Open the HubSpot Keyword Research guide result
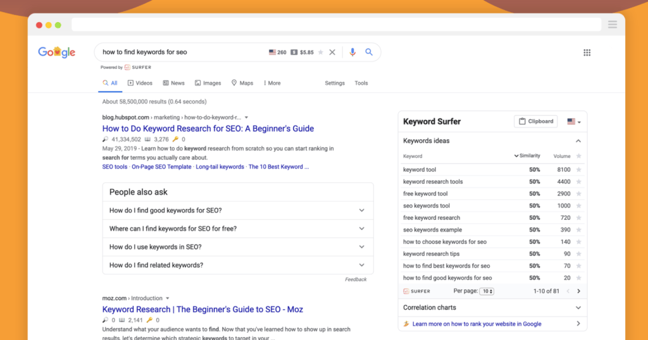This screenshot has height=340, width=648. [208, 128]
